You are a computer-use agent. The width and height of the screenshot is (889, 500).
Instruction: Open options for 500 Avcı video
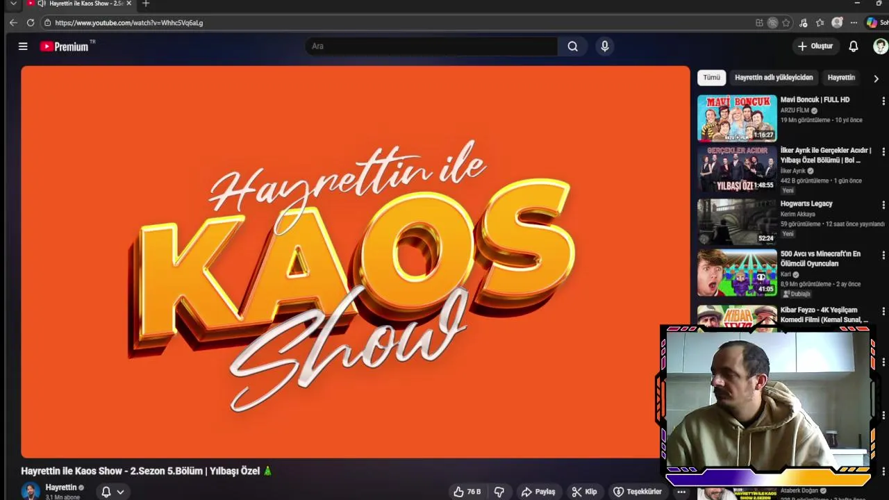(883, 256)
